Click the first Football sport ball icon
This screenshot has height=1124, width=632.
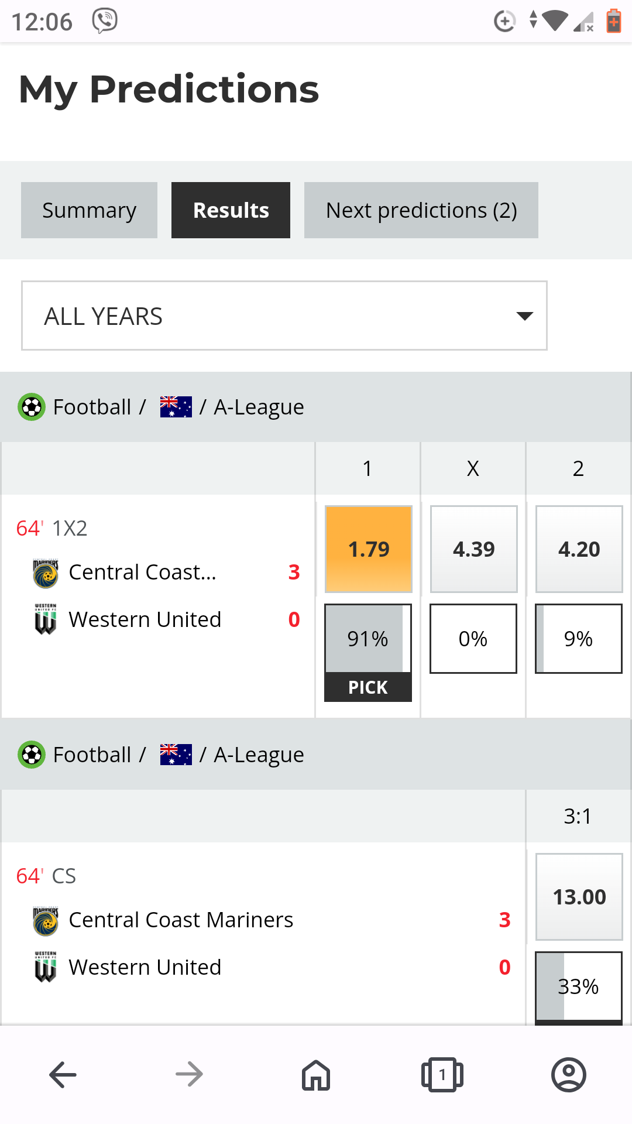point(32,407)
